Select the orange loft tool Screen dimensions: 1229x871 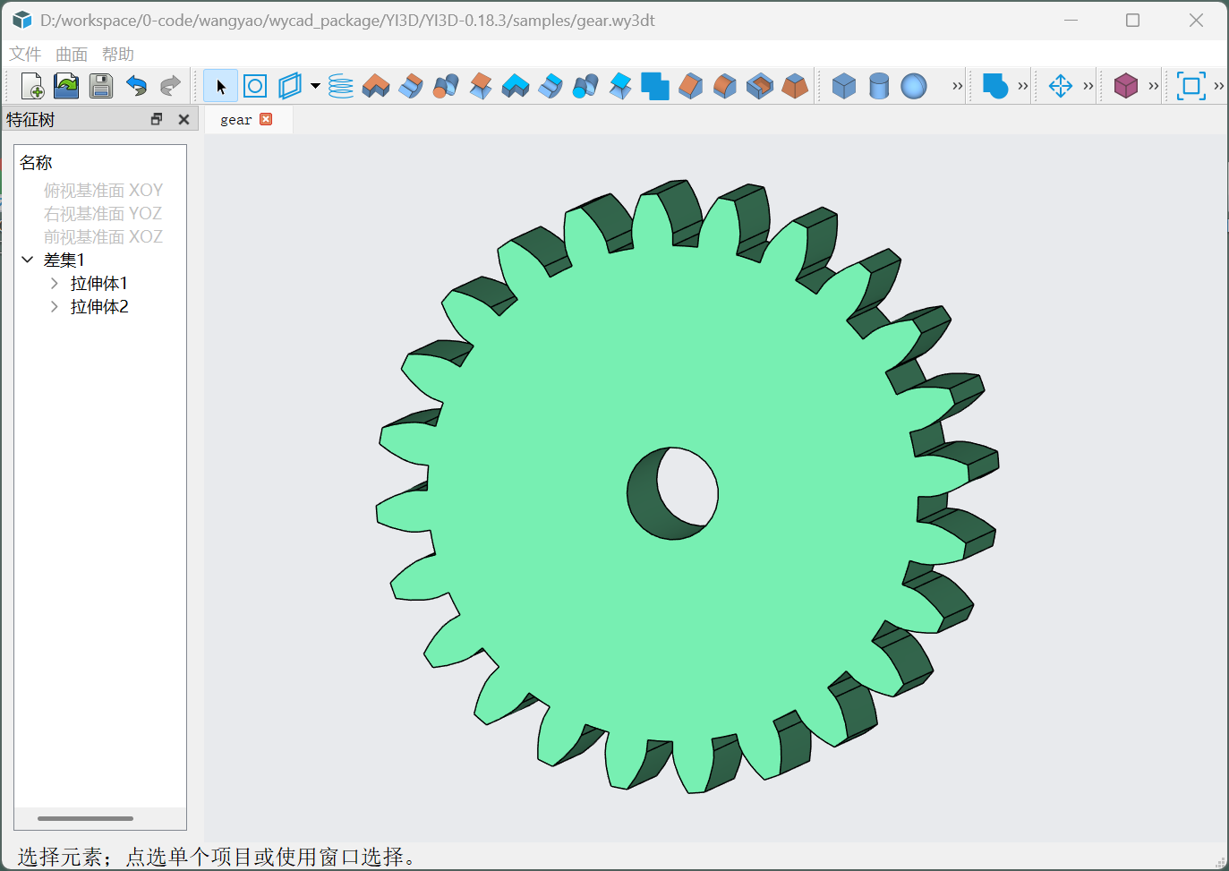click(x=481, y=86)
